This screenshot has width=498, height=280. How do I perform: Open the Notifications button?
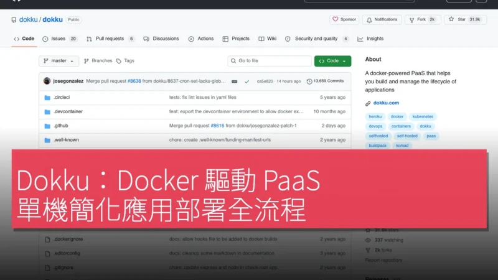click(x=382, y=19)
